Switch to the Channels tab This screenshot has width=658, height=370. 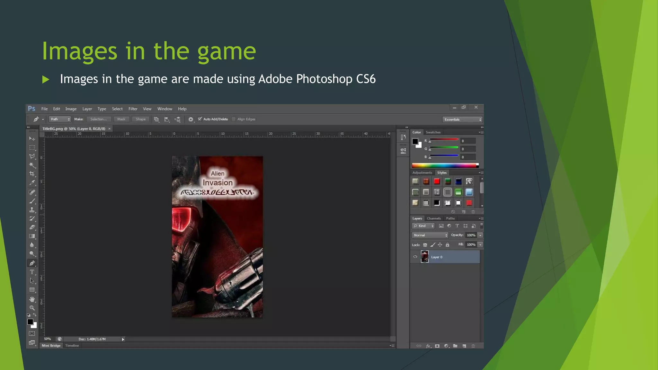[434, 218]
